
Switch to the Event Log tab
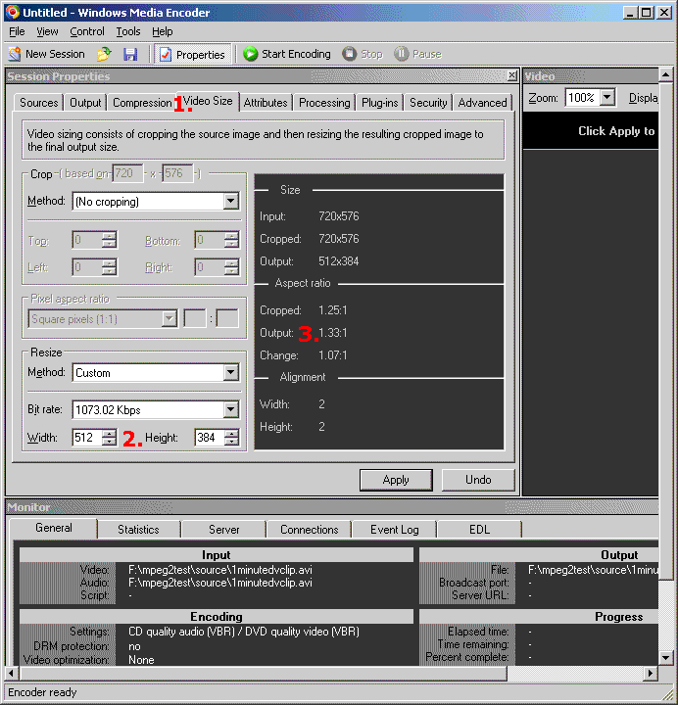(x=394, y=530)
